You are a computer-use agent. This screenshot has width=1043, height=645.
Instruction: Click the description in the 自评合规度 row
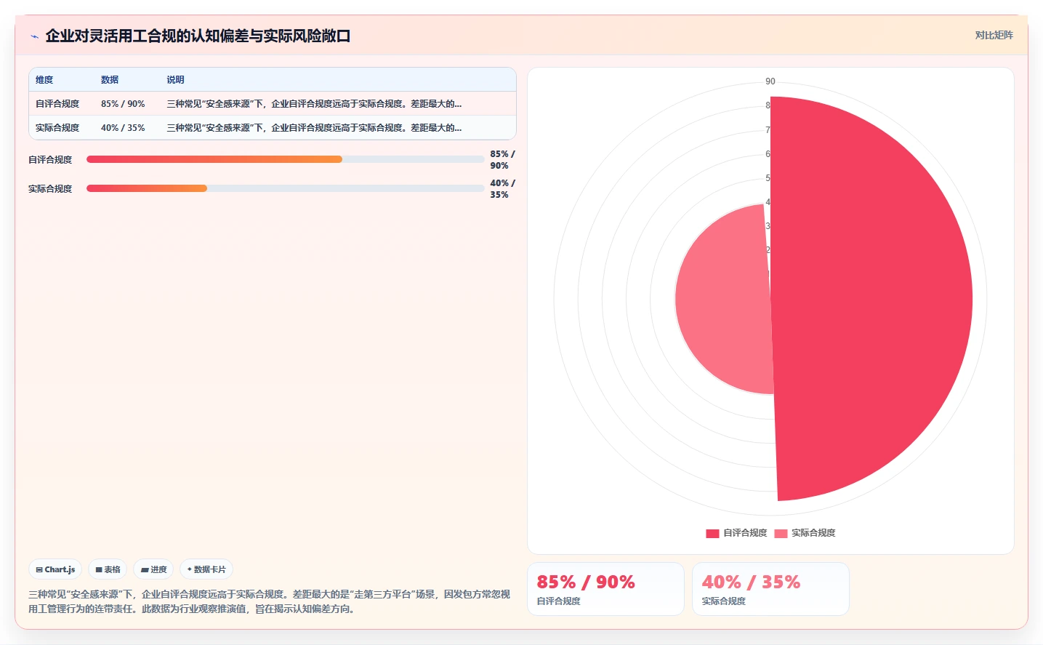tap(314, 104)
